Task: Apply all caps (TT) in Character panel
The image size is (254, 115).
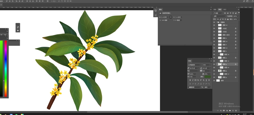Action: 196,80
